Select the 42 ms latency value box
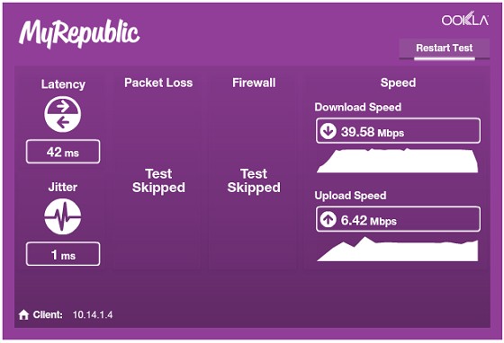 [63, 152]
